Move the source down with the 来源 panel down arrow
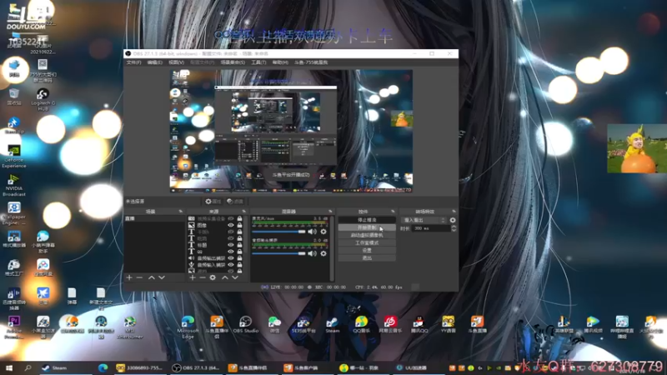 (235, 277)
